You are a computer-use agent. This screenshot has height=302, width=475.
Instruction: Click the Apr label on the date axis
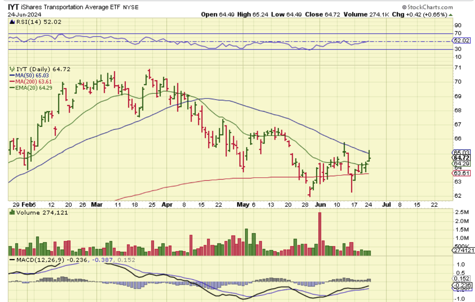[x=167, y=205]
